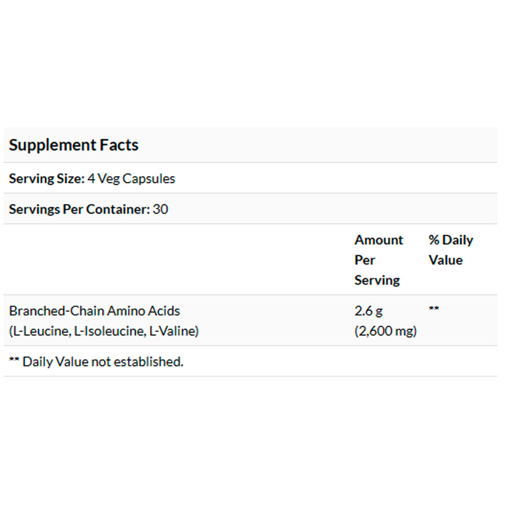Click the Supplement Facts heading
This screenshot has height=510, width=510.
73,145
